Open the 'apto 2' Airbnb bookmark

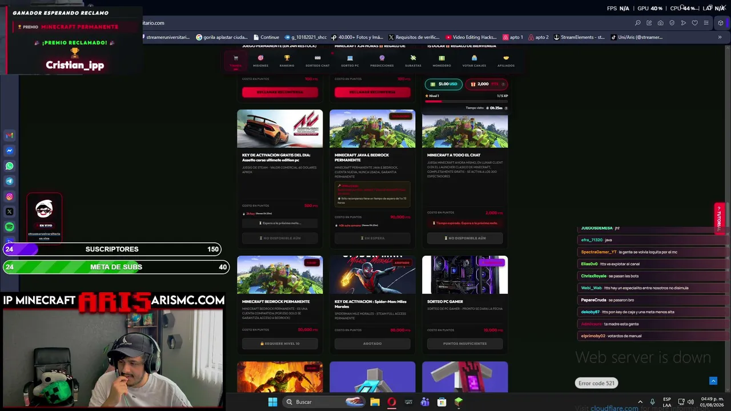(x=539, y=37)
